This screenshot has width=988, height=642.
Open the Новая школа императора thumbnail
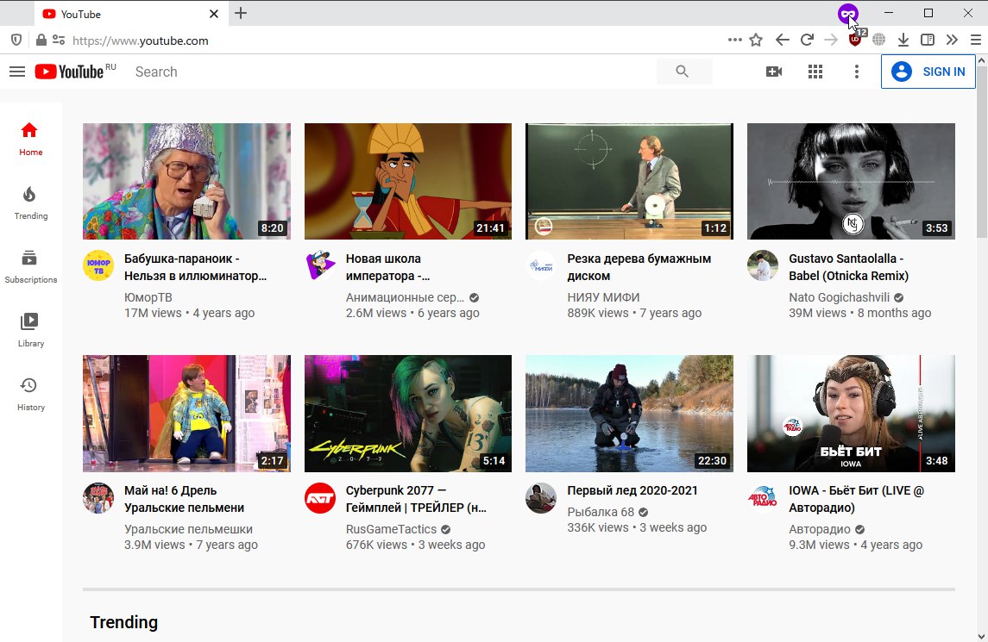(x=407, y=181)
